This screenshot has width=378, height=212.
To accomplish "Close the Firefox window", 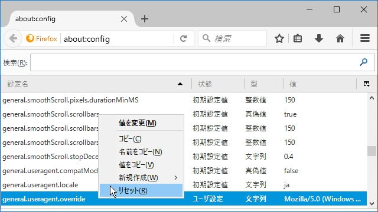I will pyautogui.click(x=364, y=9).
